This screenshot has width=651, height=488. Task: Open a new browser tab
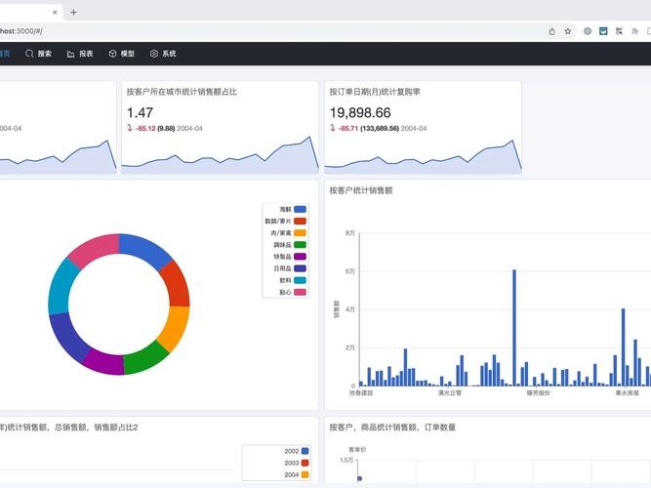[x=74, y=12]
